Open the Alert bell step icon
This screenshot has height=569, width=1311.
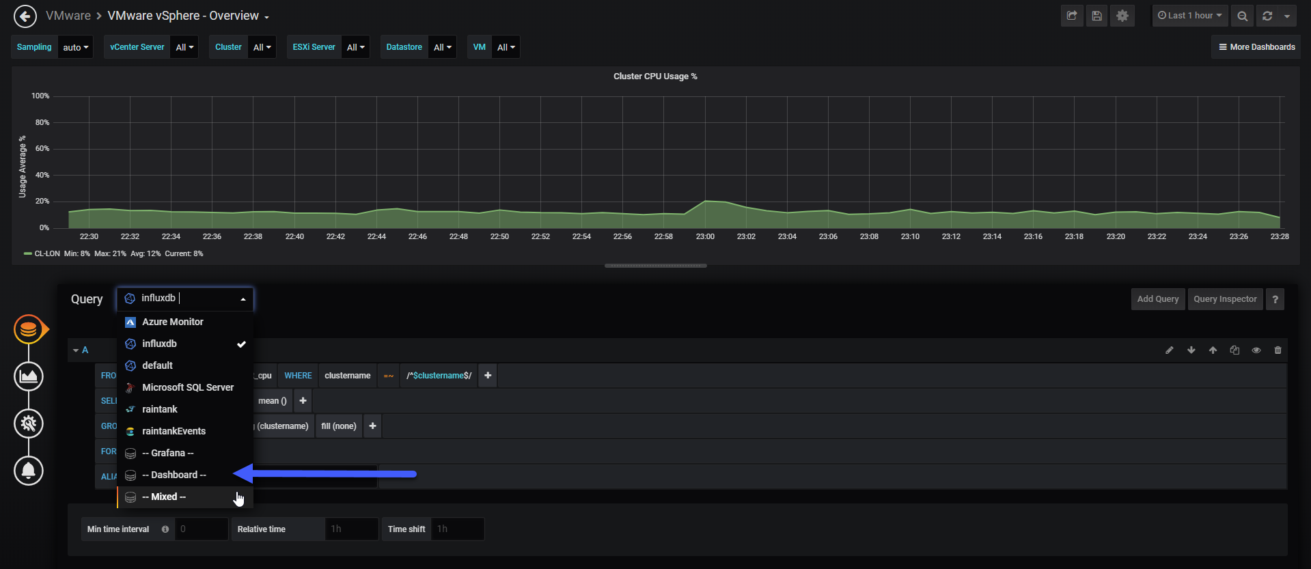(29, 471)
